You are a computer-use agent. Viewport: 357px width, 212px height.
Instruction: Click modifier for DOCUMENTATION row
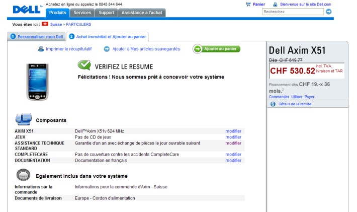233,160
